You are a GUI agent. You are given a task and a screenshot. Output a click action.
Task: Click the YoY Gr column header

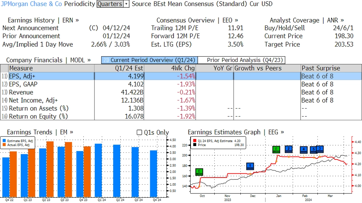(x=215, y=68)
